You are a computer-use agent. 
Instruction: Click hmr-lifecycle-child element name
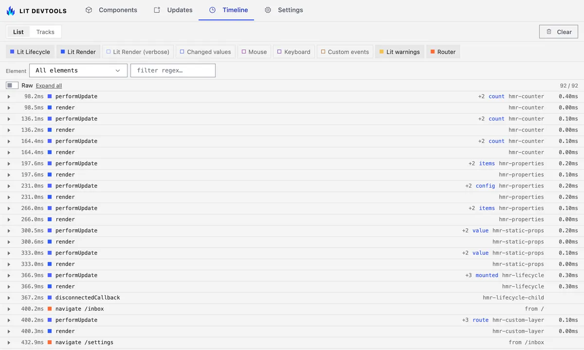tap(513, 297)
